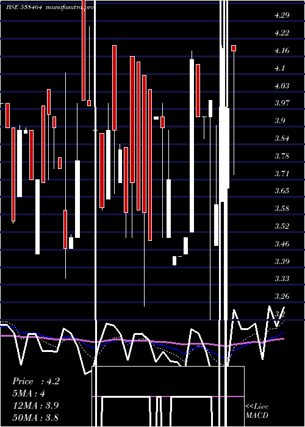Image resolution: width=305 pixels, height=427 pixels.
Task: Click the Price : 4.2 readout
Action: [35, 381]
